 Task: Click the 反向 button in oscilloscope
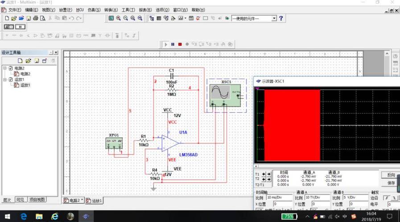coord(390,175)
